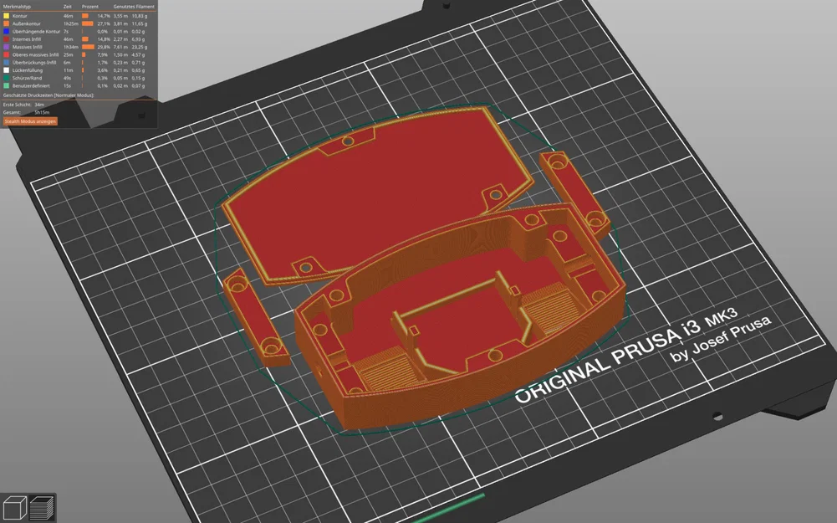Click the blue Überhängende Kontur color swatch
The width and height of the screenshot is (837, 523).
(x=7, y=32)
